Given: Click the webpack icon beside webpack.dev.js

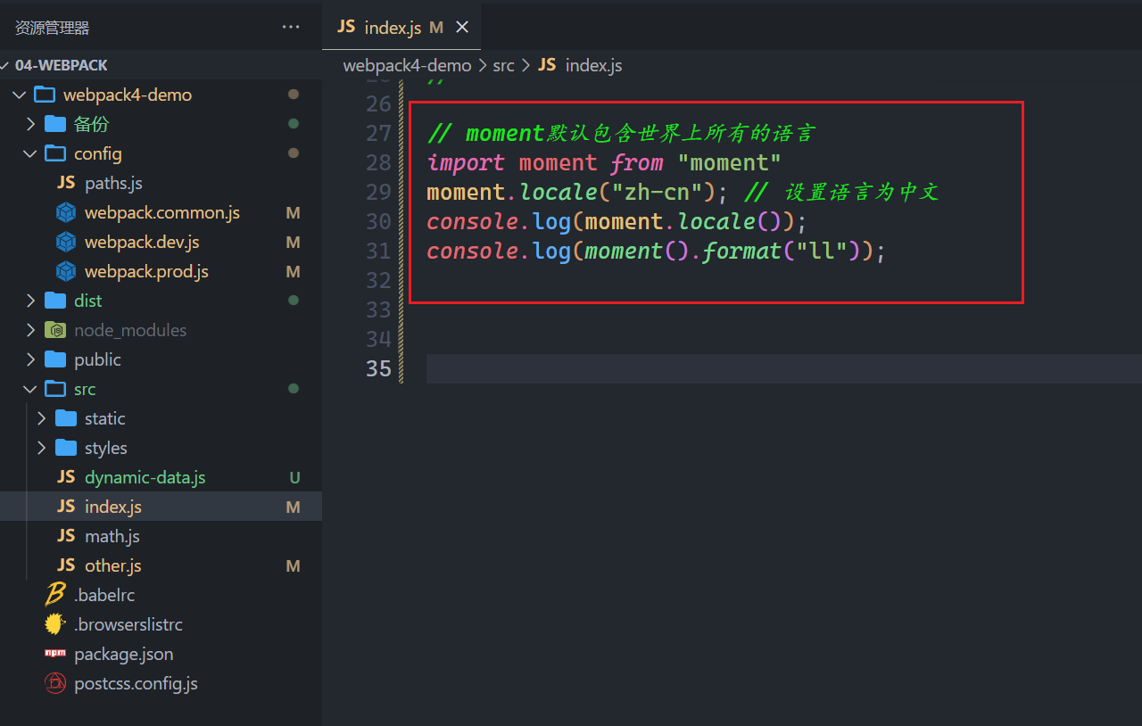Looking at the screenshot, I should click(x=66, y=242).
